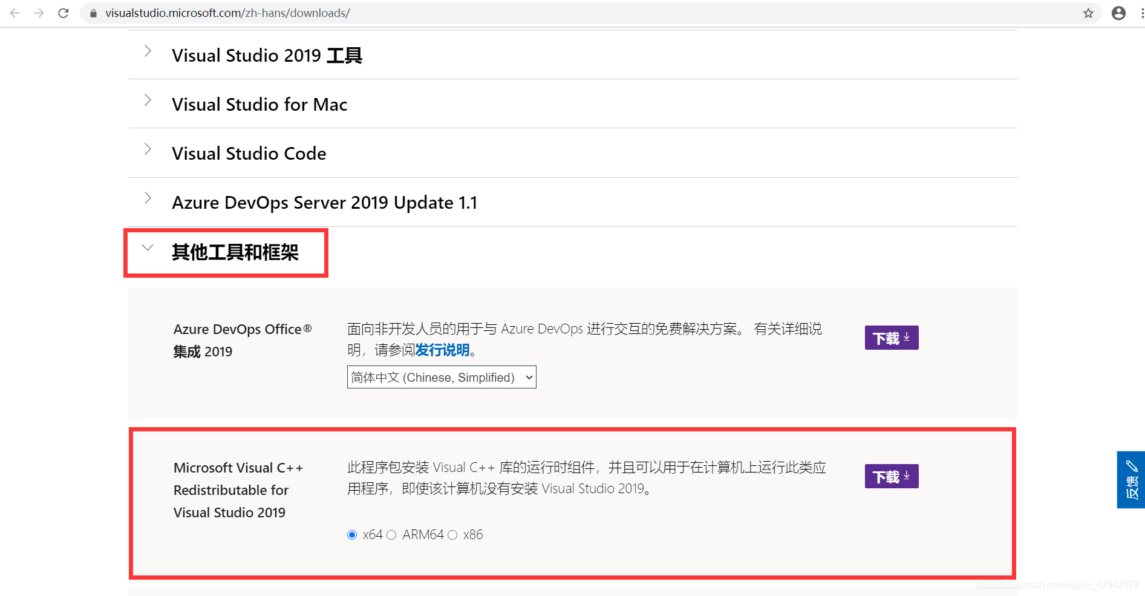Expand the Visual Studio Code section
Viewport: 1145px width, 596px height.
coord(572,153)
